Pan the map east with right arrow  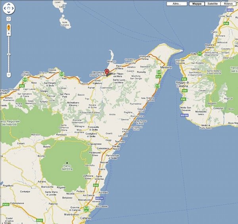(x=13, y=8)
